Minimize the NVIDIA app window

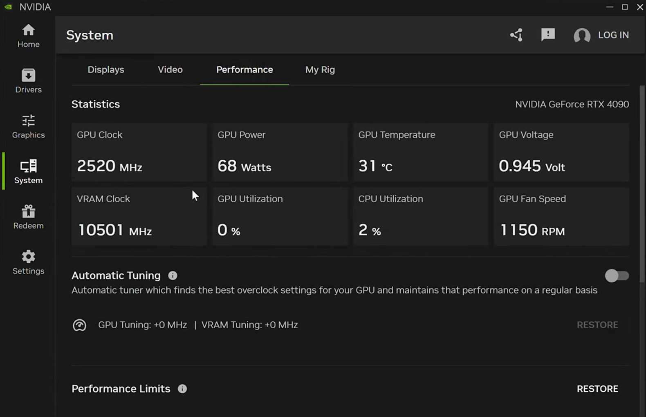point(610,7)
